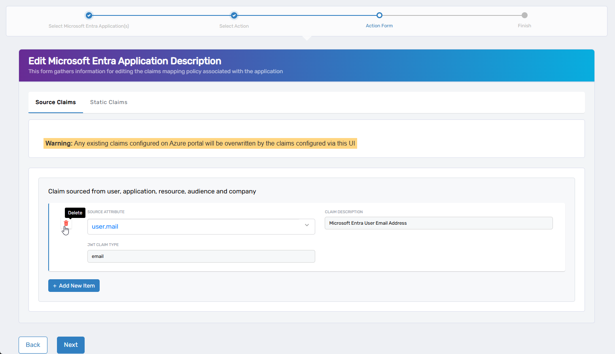This screenshot has width=615, height=354.
Task: Focus the Claim Description text field
Action: click(438, 223)
